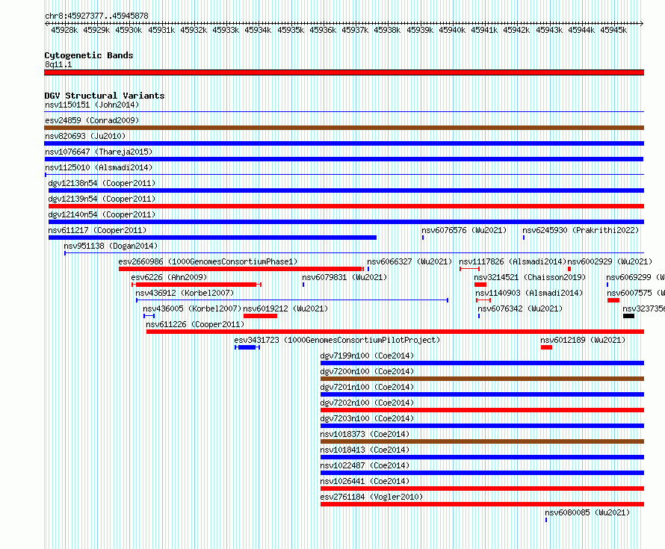The height and width of the screenshot is (549, 665).
Task: Click the nsv6076576 (Wu2021) label
Action: pyautogui.click(x=464, y=230)
